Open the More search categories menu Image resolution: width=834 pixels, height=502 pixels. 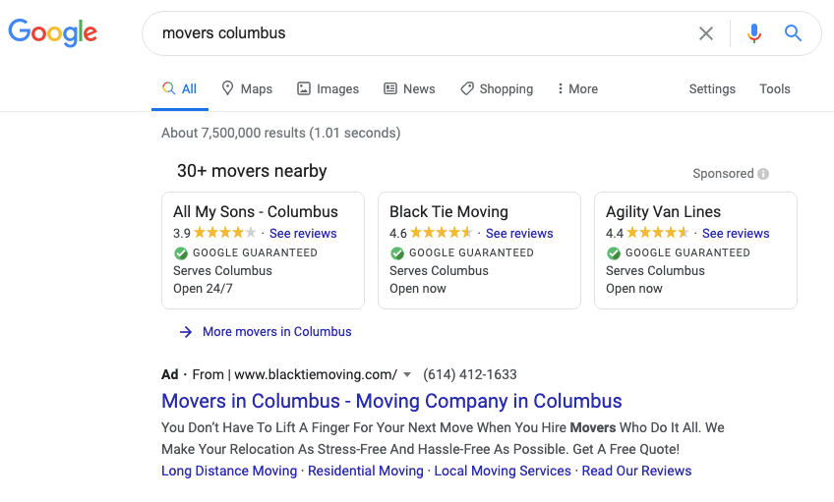pos(577,88)
